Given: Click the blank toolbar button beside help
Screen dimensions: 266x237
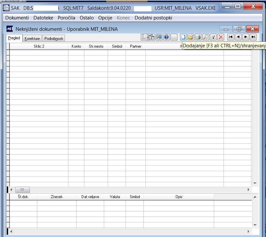Looking at the screenshot, I should click(174, 37).
